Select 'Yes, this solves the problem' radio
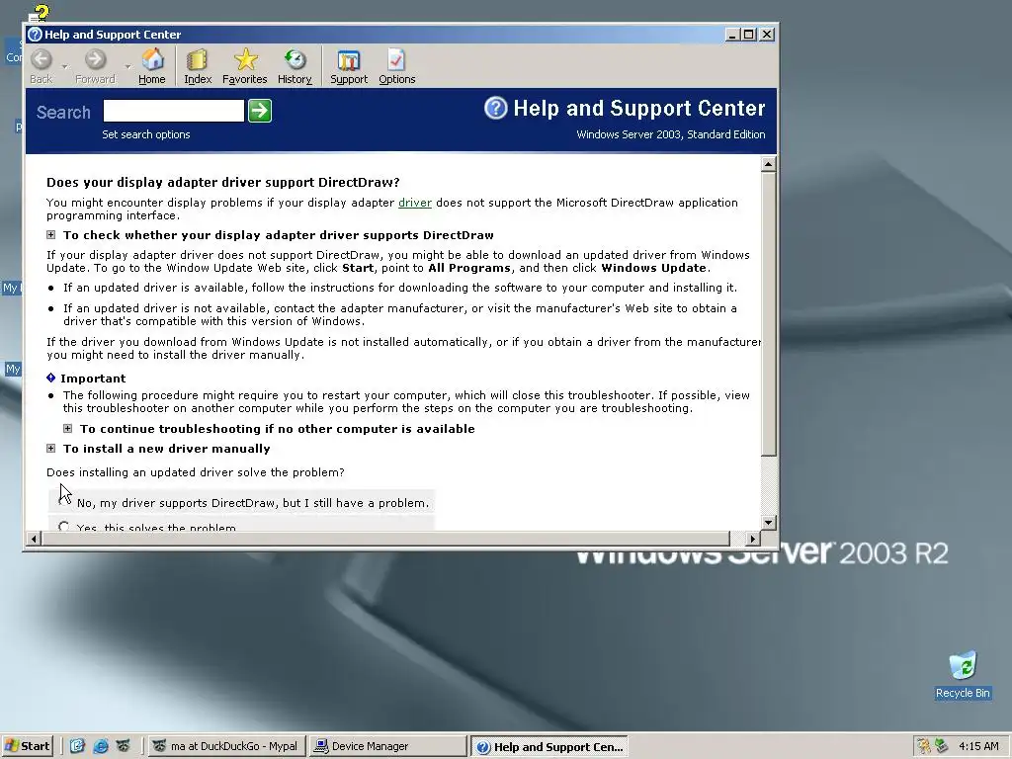This screenshot has width=1012, height=759. coord(63,527)
